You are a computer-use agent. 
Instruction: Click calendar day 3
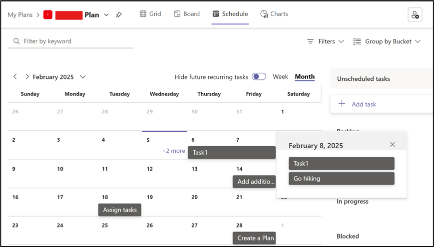pyautogui.click(x=58, y=140)
